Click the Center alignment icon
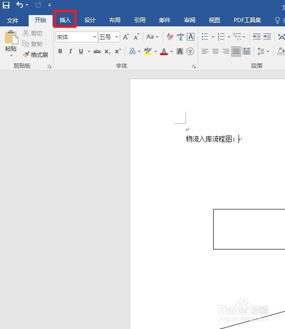This screenshot has height=329, width=285. 216,51
